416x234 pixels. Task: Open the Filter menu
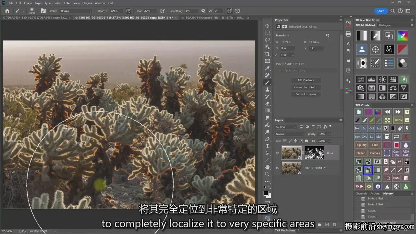pos(67,3)
